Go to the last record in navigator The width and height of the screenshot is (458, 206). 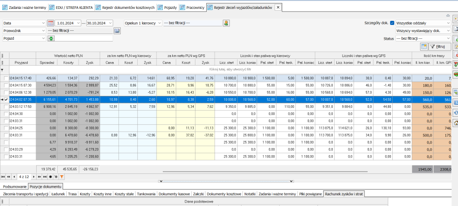pos(45,177)
